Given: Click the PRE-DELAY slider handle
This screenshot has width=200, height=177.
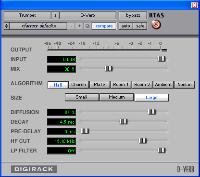Looking at the screenshot, I should [85, 131].
